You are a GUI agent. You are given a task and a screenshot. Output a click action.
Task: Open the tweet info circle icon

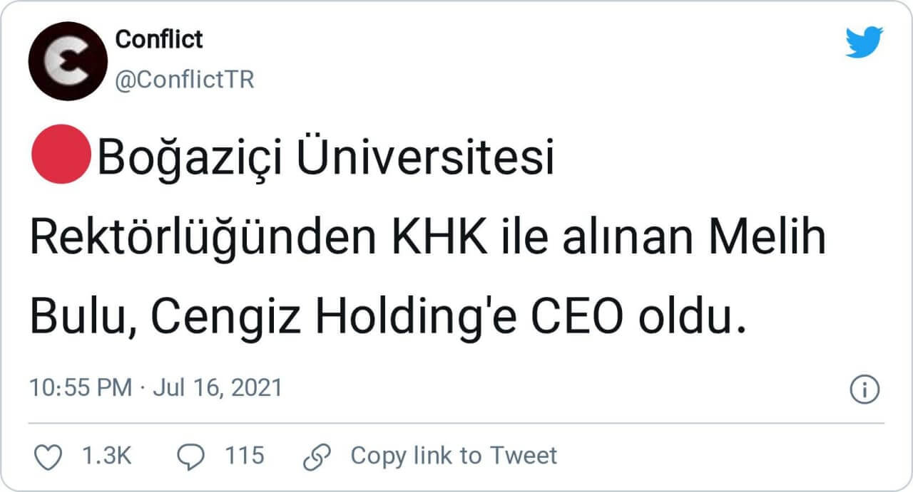(864, 389)
